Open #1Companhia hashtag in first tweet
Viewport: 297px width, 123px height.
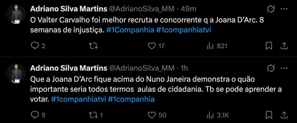129,30
